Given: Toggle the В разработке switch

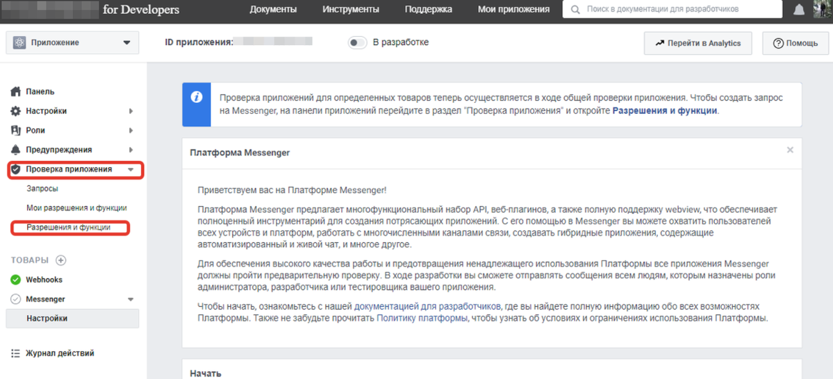Looking at the screenshot, I should [x=357, y=42].
